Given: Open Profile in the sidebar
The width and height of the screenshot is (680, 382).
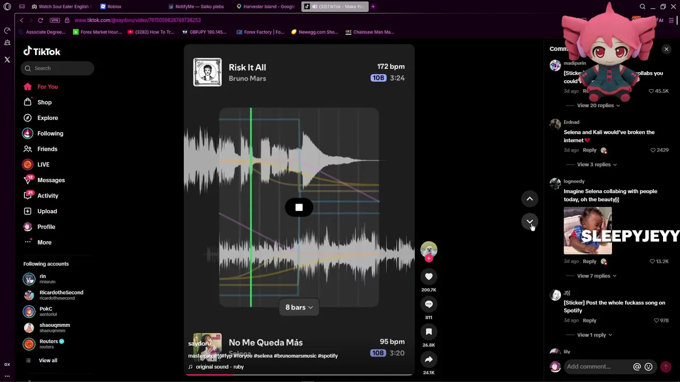Looking at the screenshot, I should point(46,227).
